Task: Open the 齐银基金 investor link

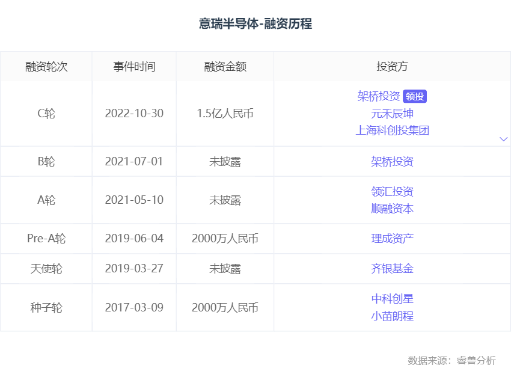Action: pos(392,269)
